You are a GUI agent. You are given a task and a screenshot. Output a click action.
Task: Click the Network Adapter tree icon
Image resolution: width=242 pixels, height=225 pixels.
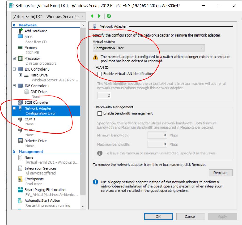click(x=20, y=108)
